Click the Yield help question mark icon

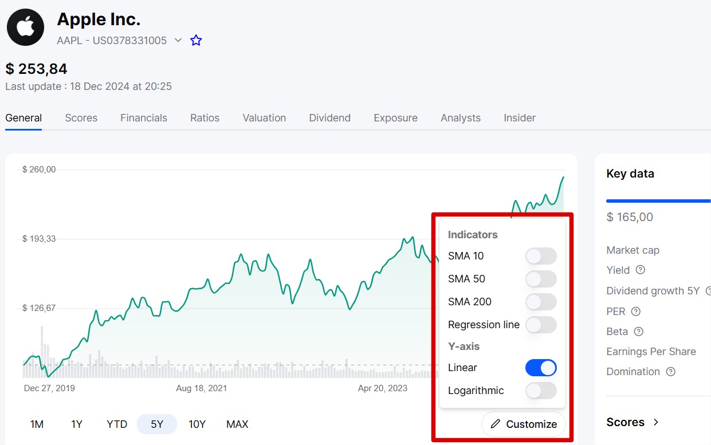641,270
